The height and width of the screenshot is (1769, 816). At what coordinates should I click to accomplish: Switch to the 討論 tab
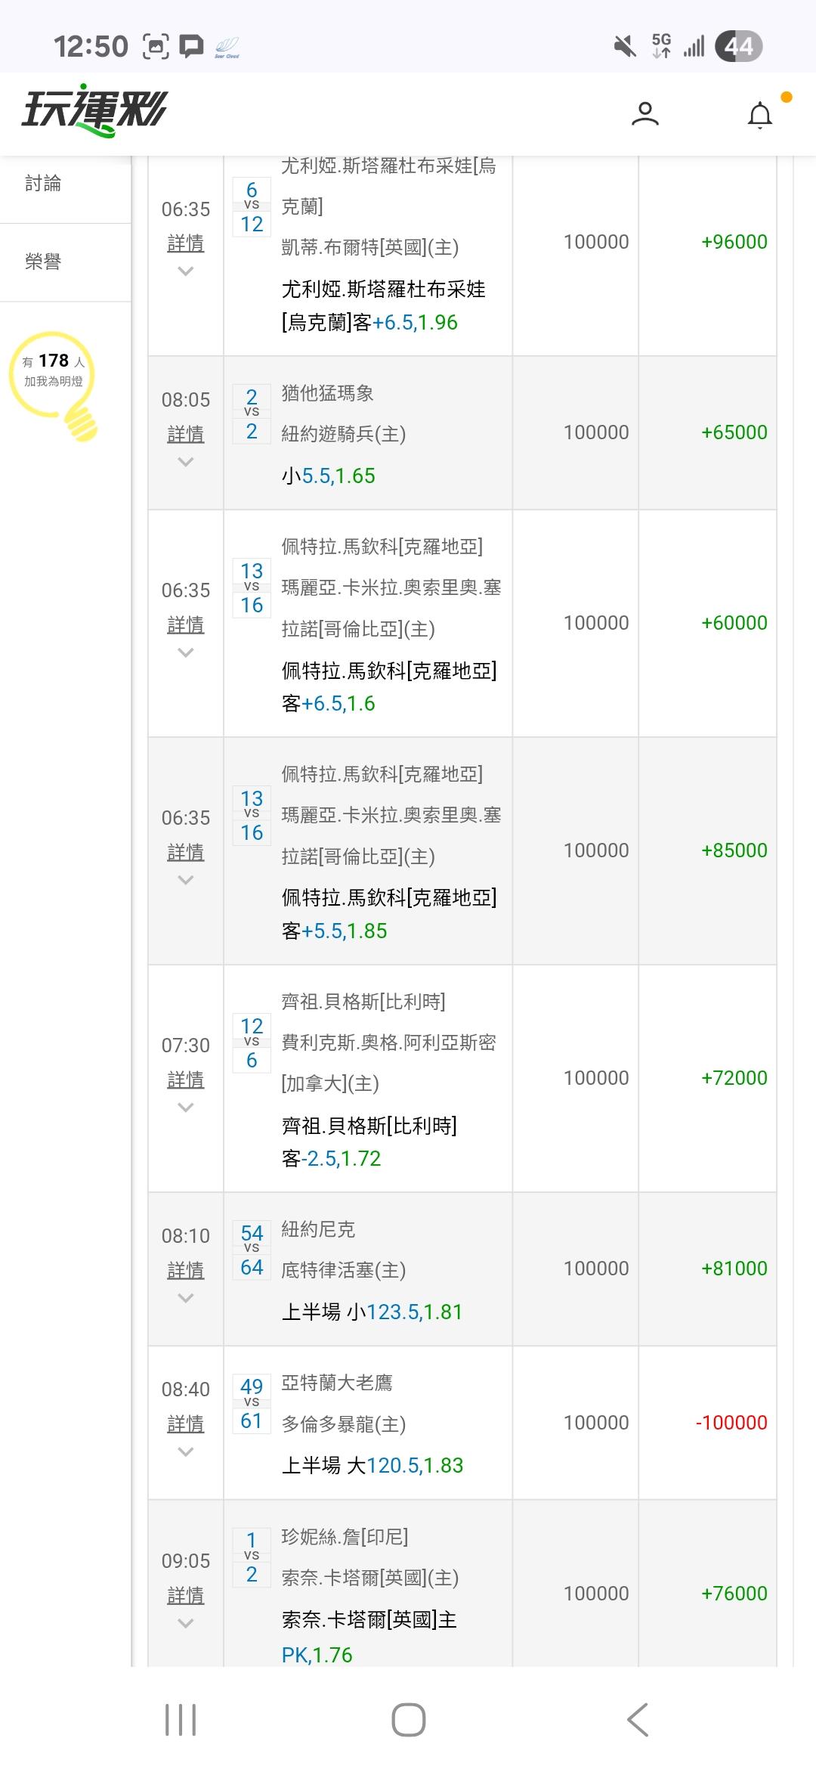coord(43,184)
